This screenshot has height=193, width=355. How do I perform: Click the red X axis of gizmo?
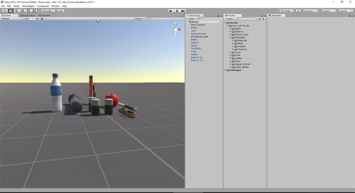pyautogui.click(x=179, y=29)
